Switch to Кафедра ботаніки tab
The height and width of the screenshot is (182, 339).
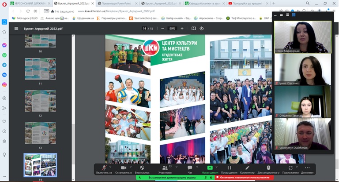pos(204,4)
